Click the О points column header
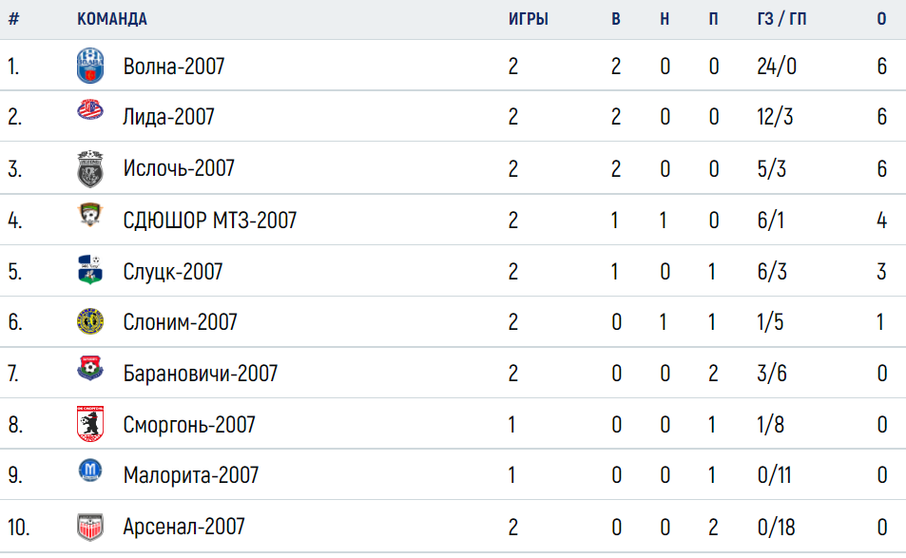 (881, 19)
